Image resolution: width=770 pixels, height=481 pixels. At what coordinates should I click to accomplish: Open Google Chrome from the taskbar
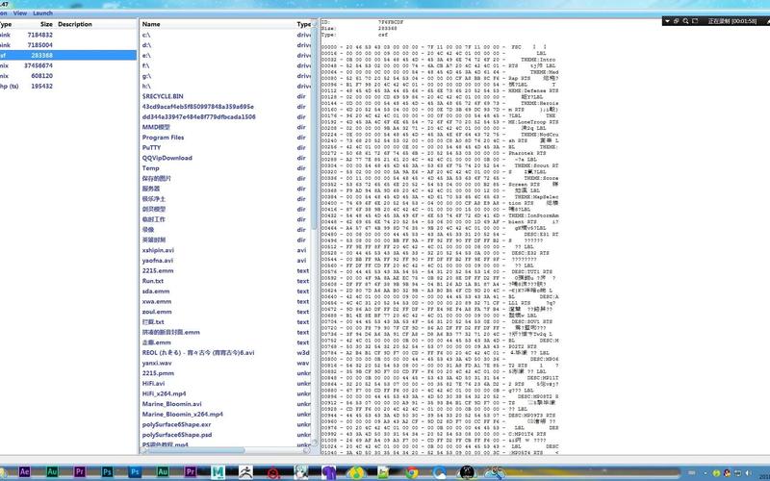(x=412, y=472)
